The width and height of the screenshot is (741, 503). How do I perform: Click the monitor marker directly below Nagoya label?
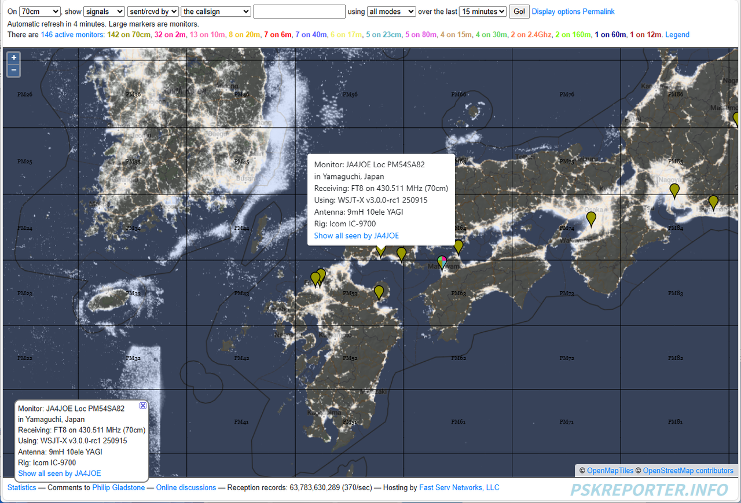674,191
